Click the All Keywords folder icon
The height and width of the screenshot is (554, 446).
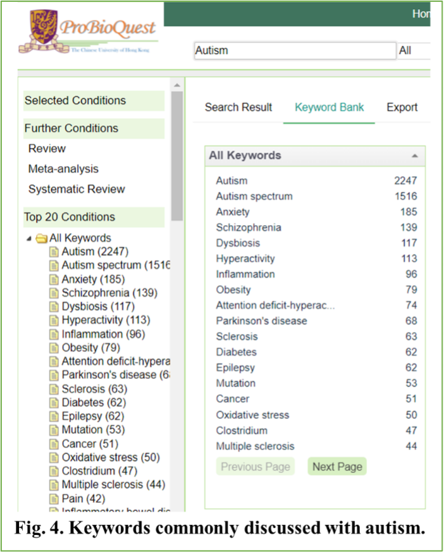coord(42,238)
